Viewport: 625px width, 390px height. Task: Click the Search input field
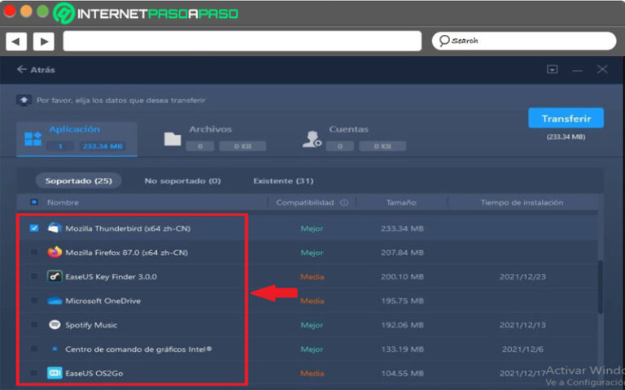click(x=524, y=41)
